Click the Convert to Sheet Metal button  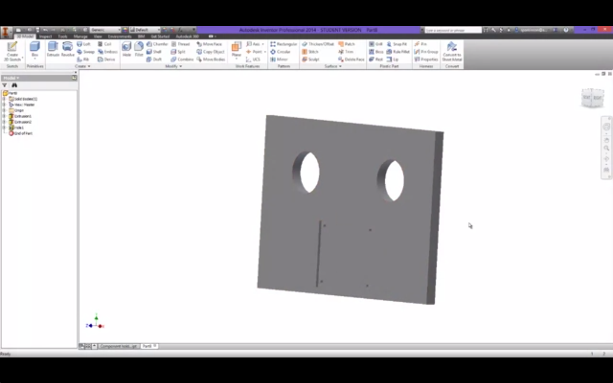pos(452,51)
